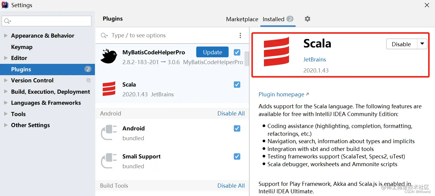435x196 pixels.
Task: Click the search magnifier in settings search box
Action: 7,21
